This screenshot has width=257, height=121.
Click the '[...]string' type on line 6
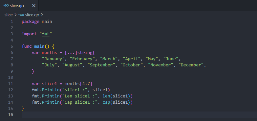coord(78,53)
